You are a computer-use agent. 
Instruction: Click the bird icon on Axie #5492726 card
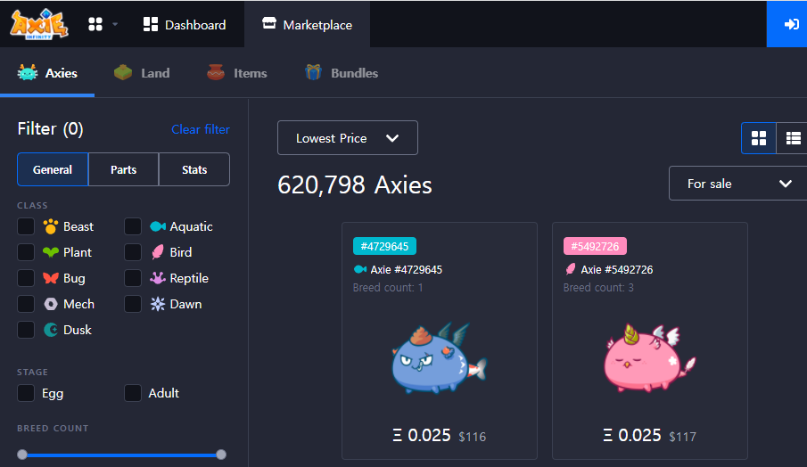coord(571,269)
